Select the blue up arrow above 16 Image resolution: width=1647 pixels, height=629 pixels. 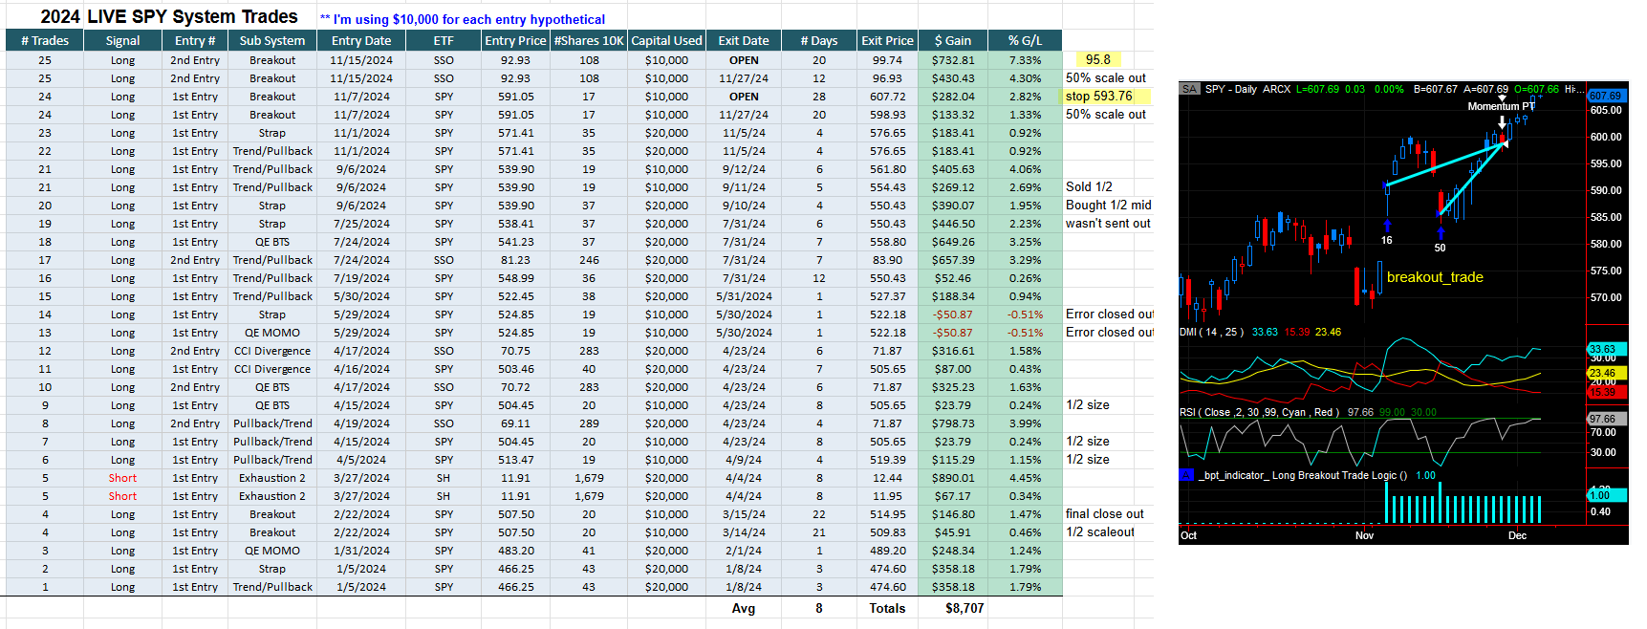click(x=1387, y=225)
